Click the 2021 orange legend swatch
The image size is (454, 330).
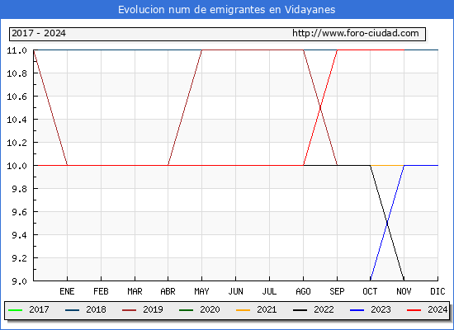tap(243, 310)
